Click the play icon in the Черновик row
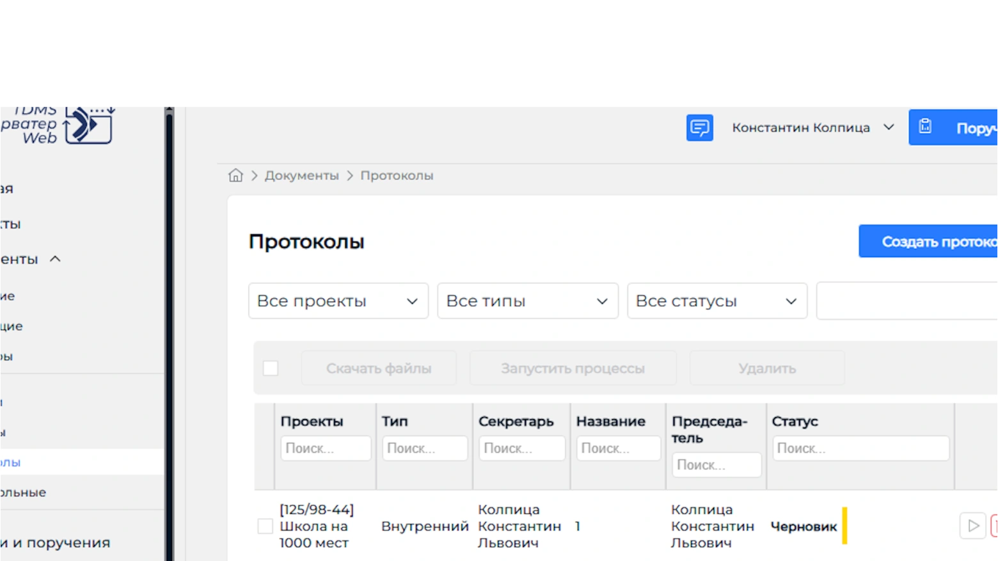 point(972,526)
